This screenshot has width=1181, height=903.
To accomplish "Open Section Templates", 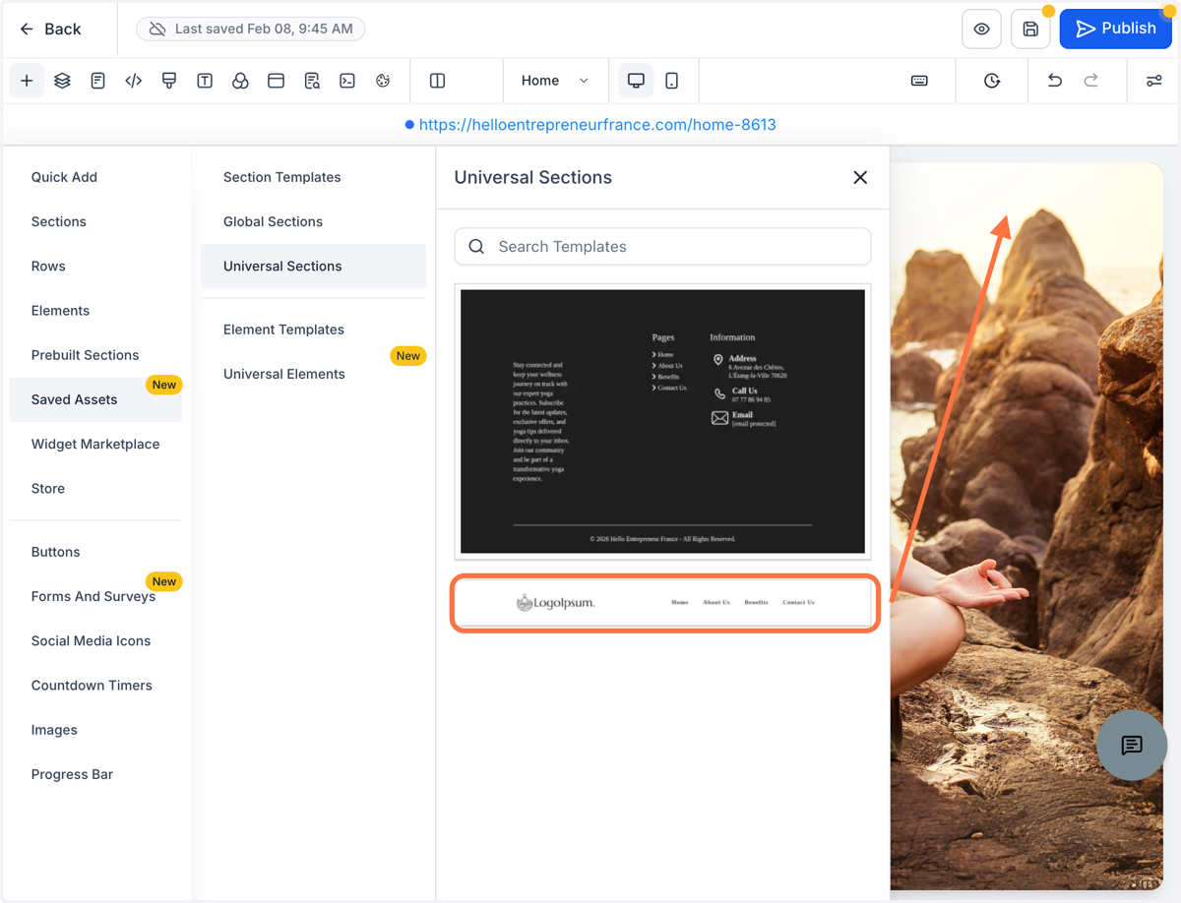I will pos(282,177).
